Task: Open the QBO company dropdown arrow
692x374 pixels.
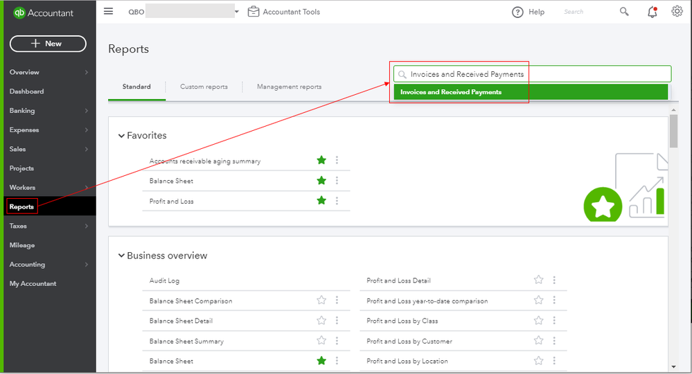Action: (x=236, y=12)
